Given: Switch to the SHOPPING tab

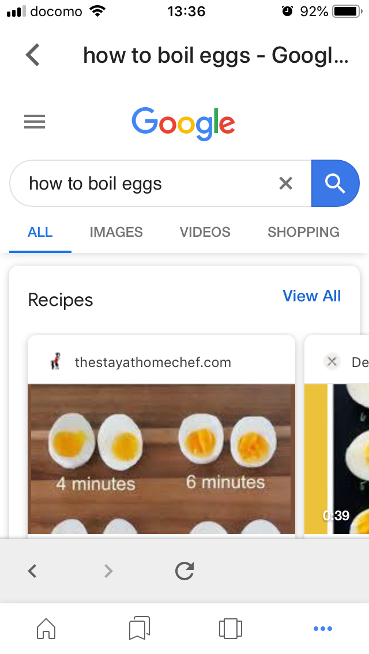Looking at the screenshot, I should pos(303,232).
